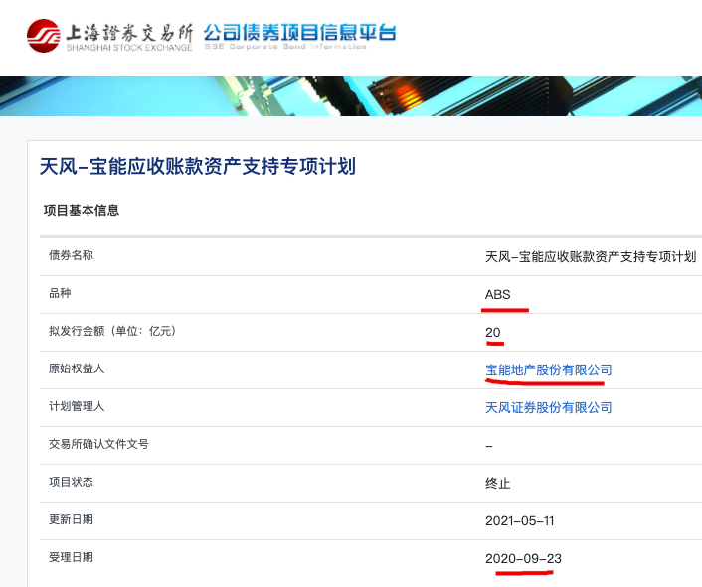This screenshot has height=587, width=702.
Task: Click the page heading 天风–宝能应收账款资产支持专项计划
Action: tap(198, 166)
